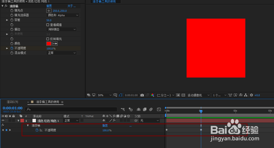Collapse layer 1 twirl triangle

pos(18,121)
